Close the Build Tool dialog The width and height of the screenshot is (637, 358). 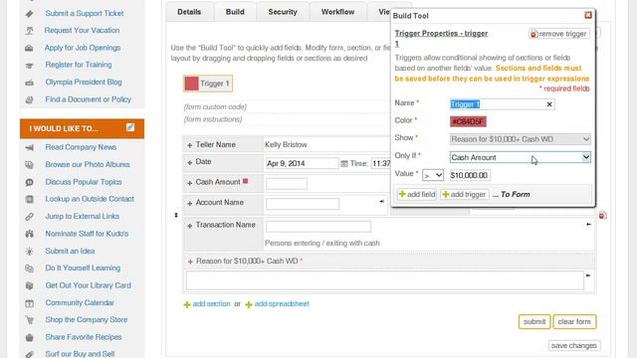pos(588,15)
